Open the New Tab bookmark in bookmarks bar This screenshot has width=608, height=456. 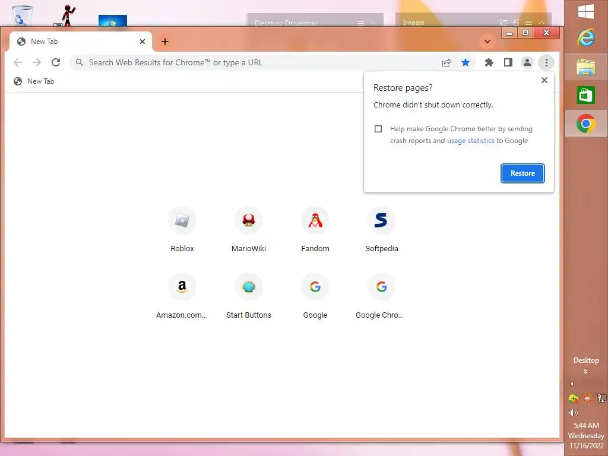coord(34,81)
